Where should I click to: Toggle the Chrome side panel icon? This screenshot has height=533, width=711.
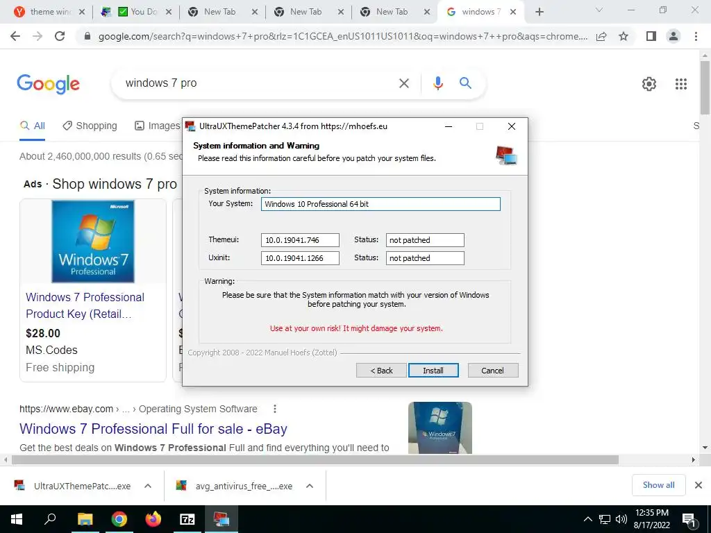click(x=651, y=36)
